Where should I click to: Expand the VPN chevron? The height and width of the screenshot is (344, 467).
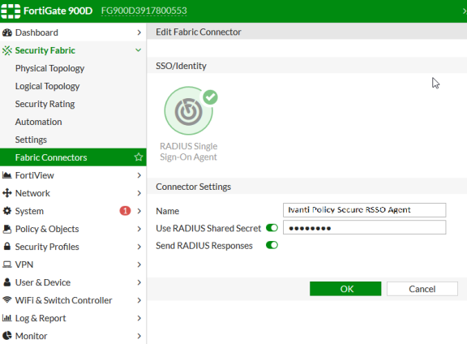(139, 264)
